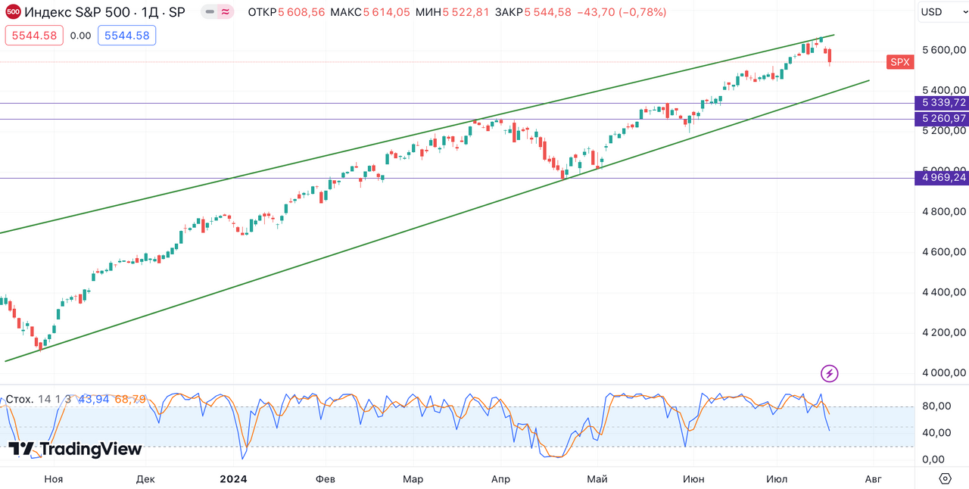Viewport: 969px width, 489px height.
Task: Select the 5 260,97 price level label
Action: 942,119
